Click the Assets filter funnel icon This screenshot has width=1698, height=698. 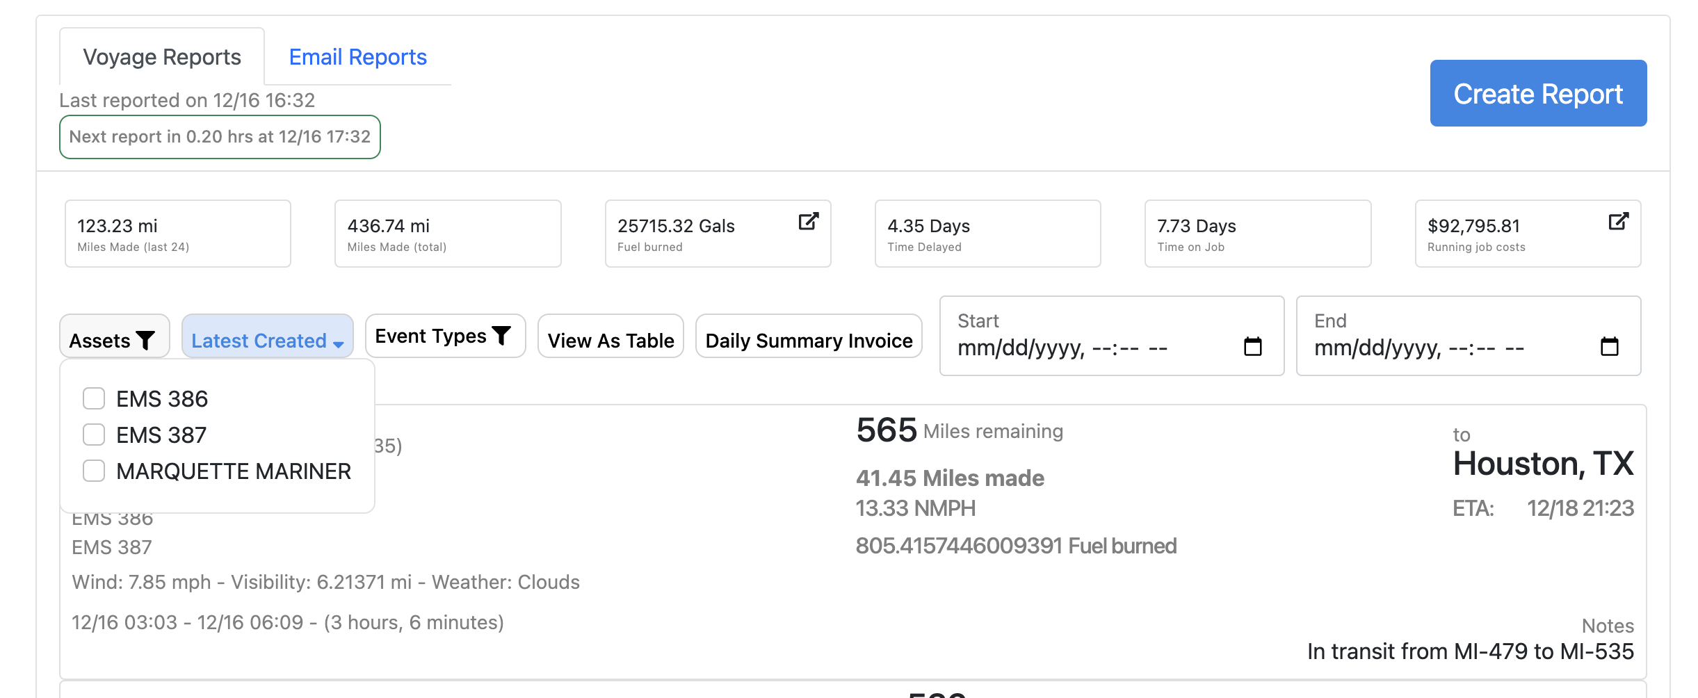[145, 341]
